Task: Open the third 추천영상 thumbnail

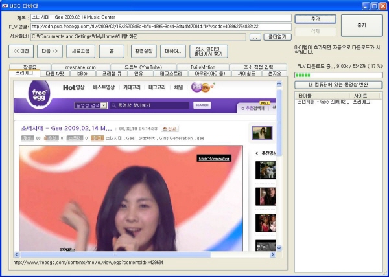Action: pos(265,223)
